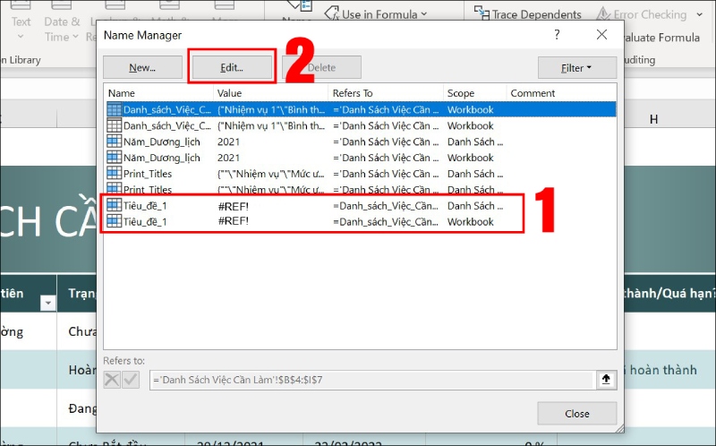Click the Name Manager resize grip corner
Image resolution: width=716 pixels, height=446 pixels.
(x=619, y=428)
